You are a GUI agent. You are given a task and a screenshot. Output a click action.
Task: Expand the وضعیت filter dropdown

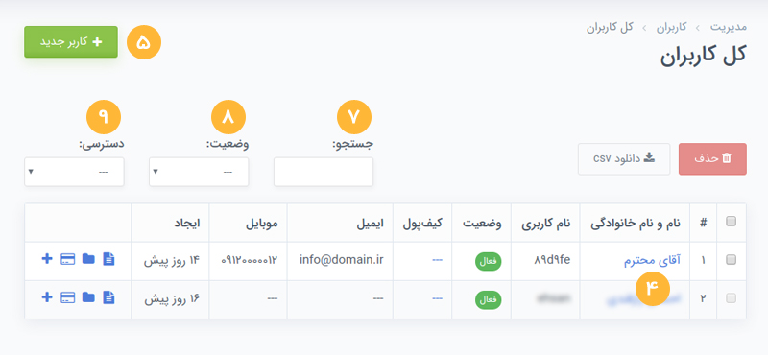coord(199,172)
